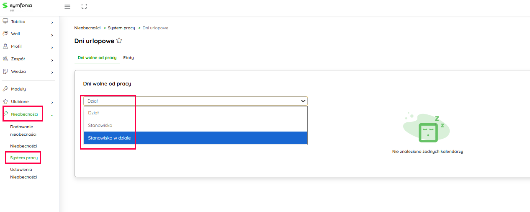Go to Ustawienia Nieobecności
The width and height of the screenshot is (530, 212).
tap(23, 173)
